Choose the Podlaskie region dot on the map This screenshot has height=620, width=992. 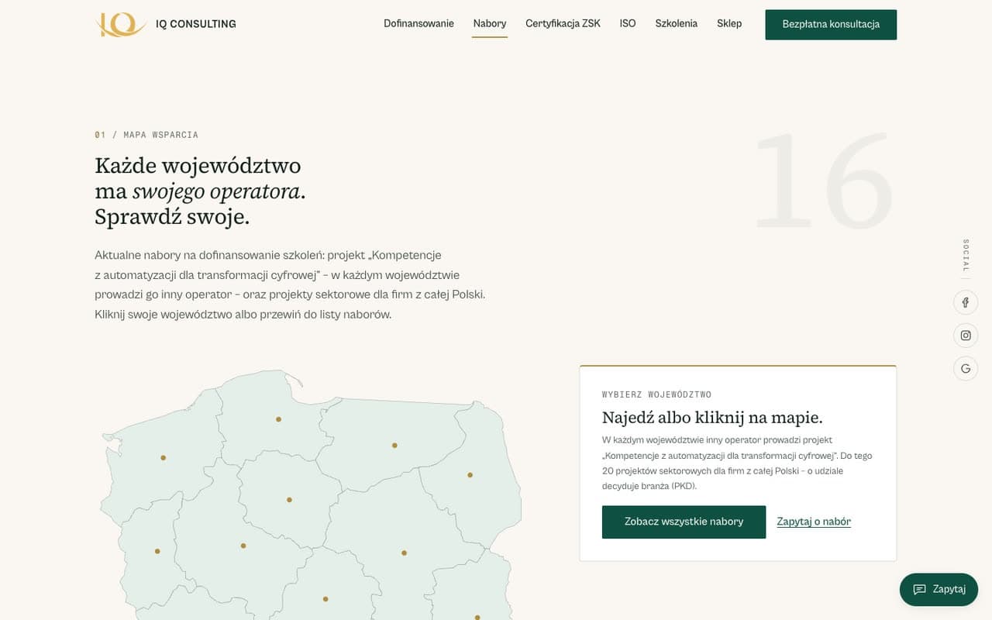coord(470,475)
